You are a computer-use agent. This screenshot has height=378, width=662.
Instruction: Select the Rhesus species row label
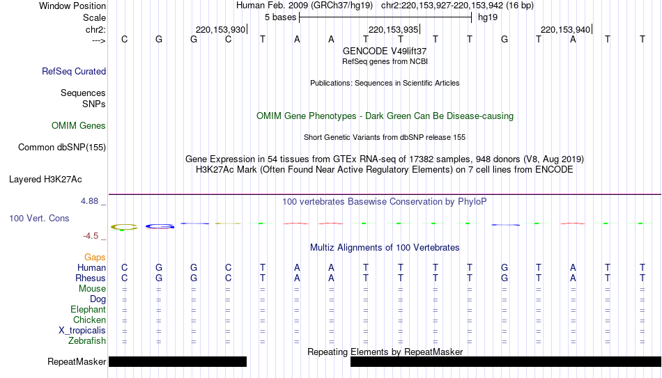91,278
